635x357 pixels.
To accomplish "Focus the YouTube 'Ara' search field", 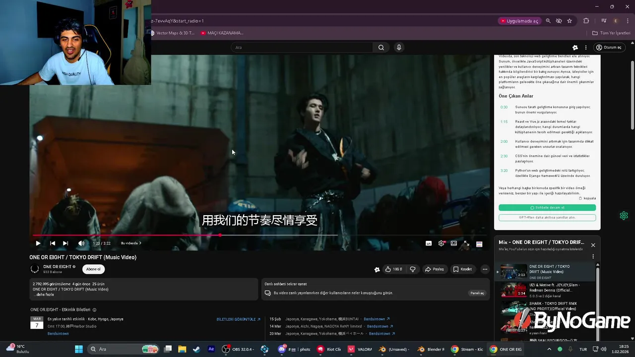I will click(302, 48).
